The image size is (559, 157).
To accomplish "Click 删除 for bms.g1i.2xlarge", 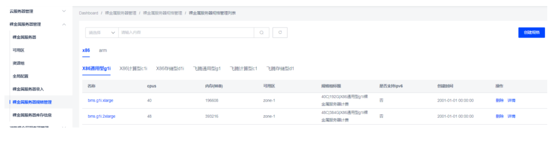I will coord(499,116).
